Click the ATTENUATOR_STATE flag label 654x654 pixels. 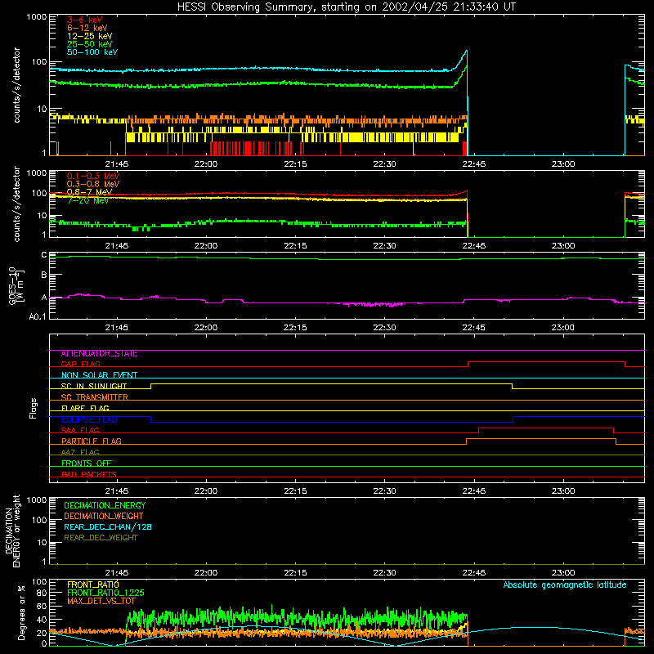pyautogui.click(x=99, y=354)
